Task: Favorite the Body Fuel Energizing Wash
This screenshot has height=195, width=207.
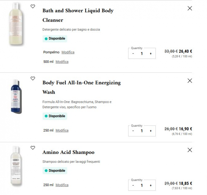Action: pos(33,78)
